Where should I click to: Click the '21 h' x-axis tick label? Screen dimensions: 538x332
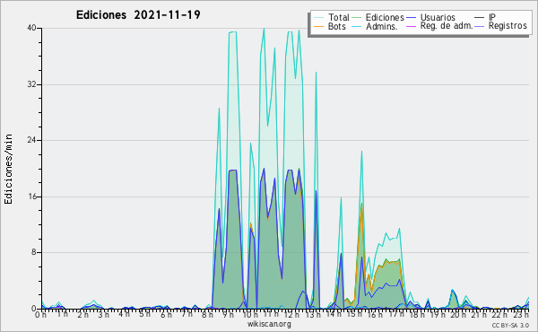coord(479,314)
